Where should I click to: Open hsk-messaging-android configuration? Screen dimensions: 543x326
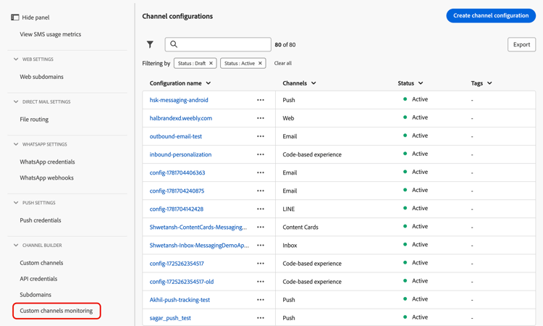(179, 100)
